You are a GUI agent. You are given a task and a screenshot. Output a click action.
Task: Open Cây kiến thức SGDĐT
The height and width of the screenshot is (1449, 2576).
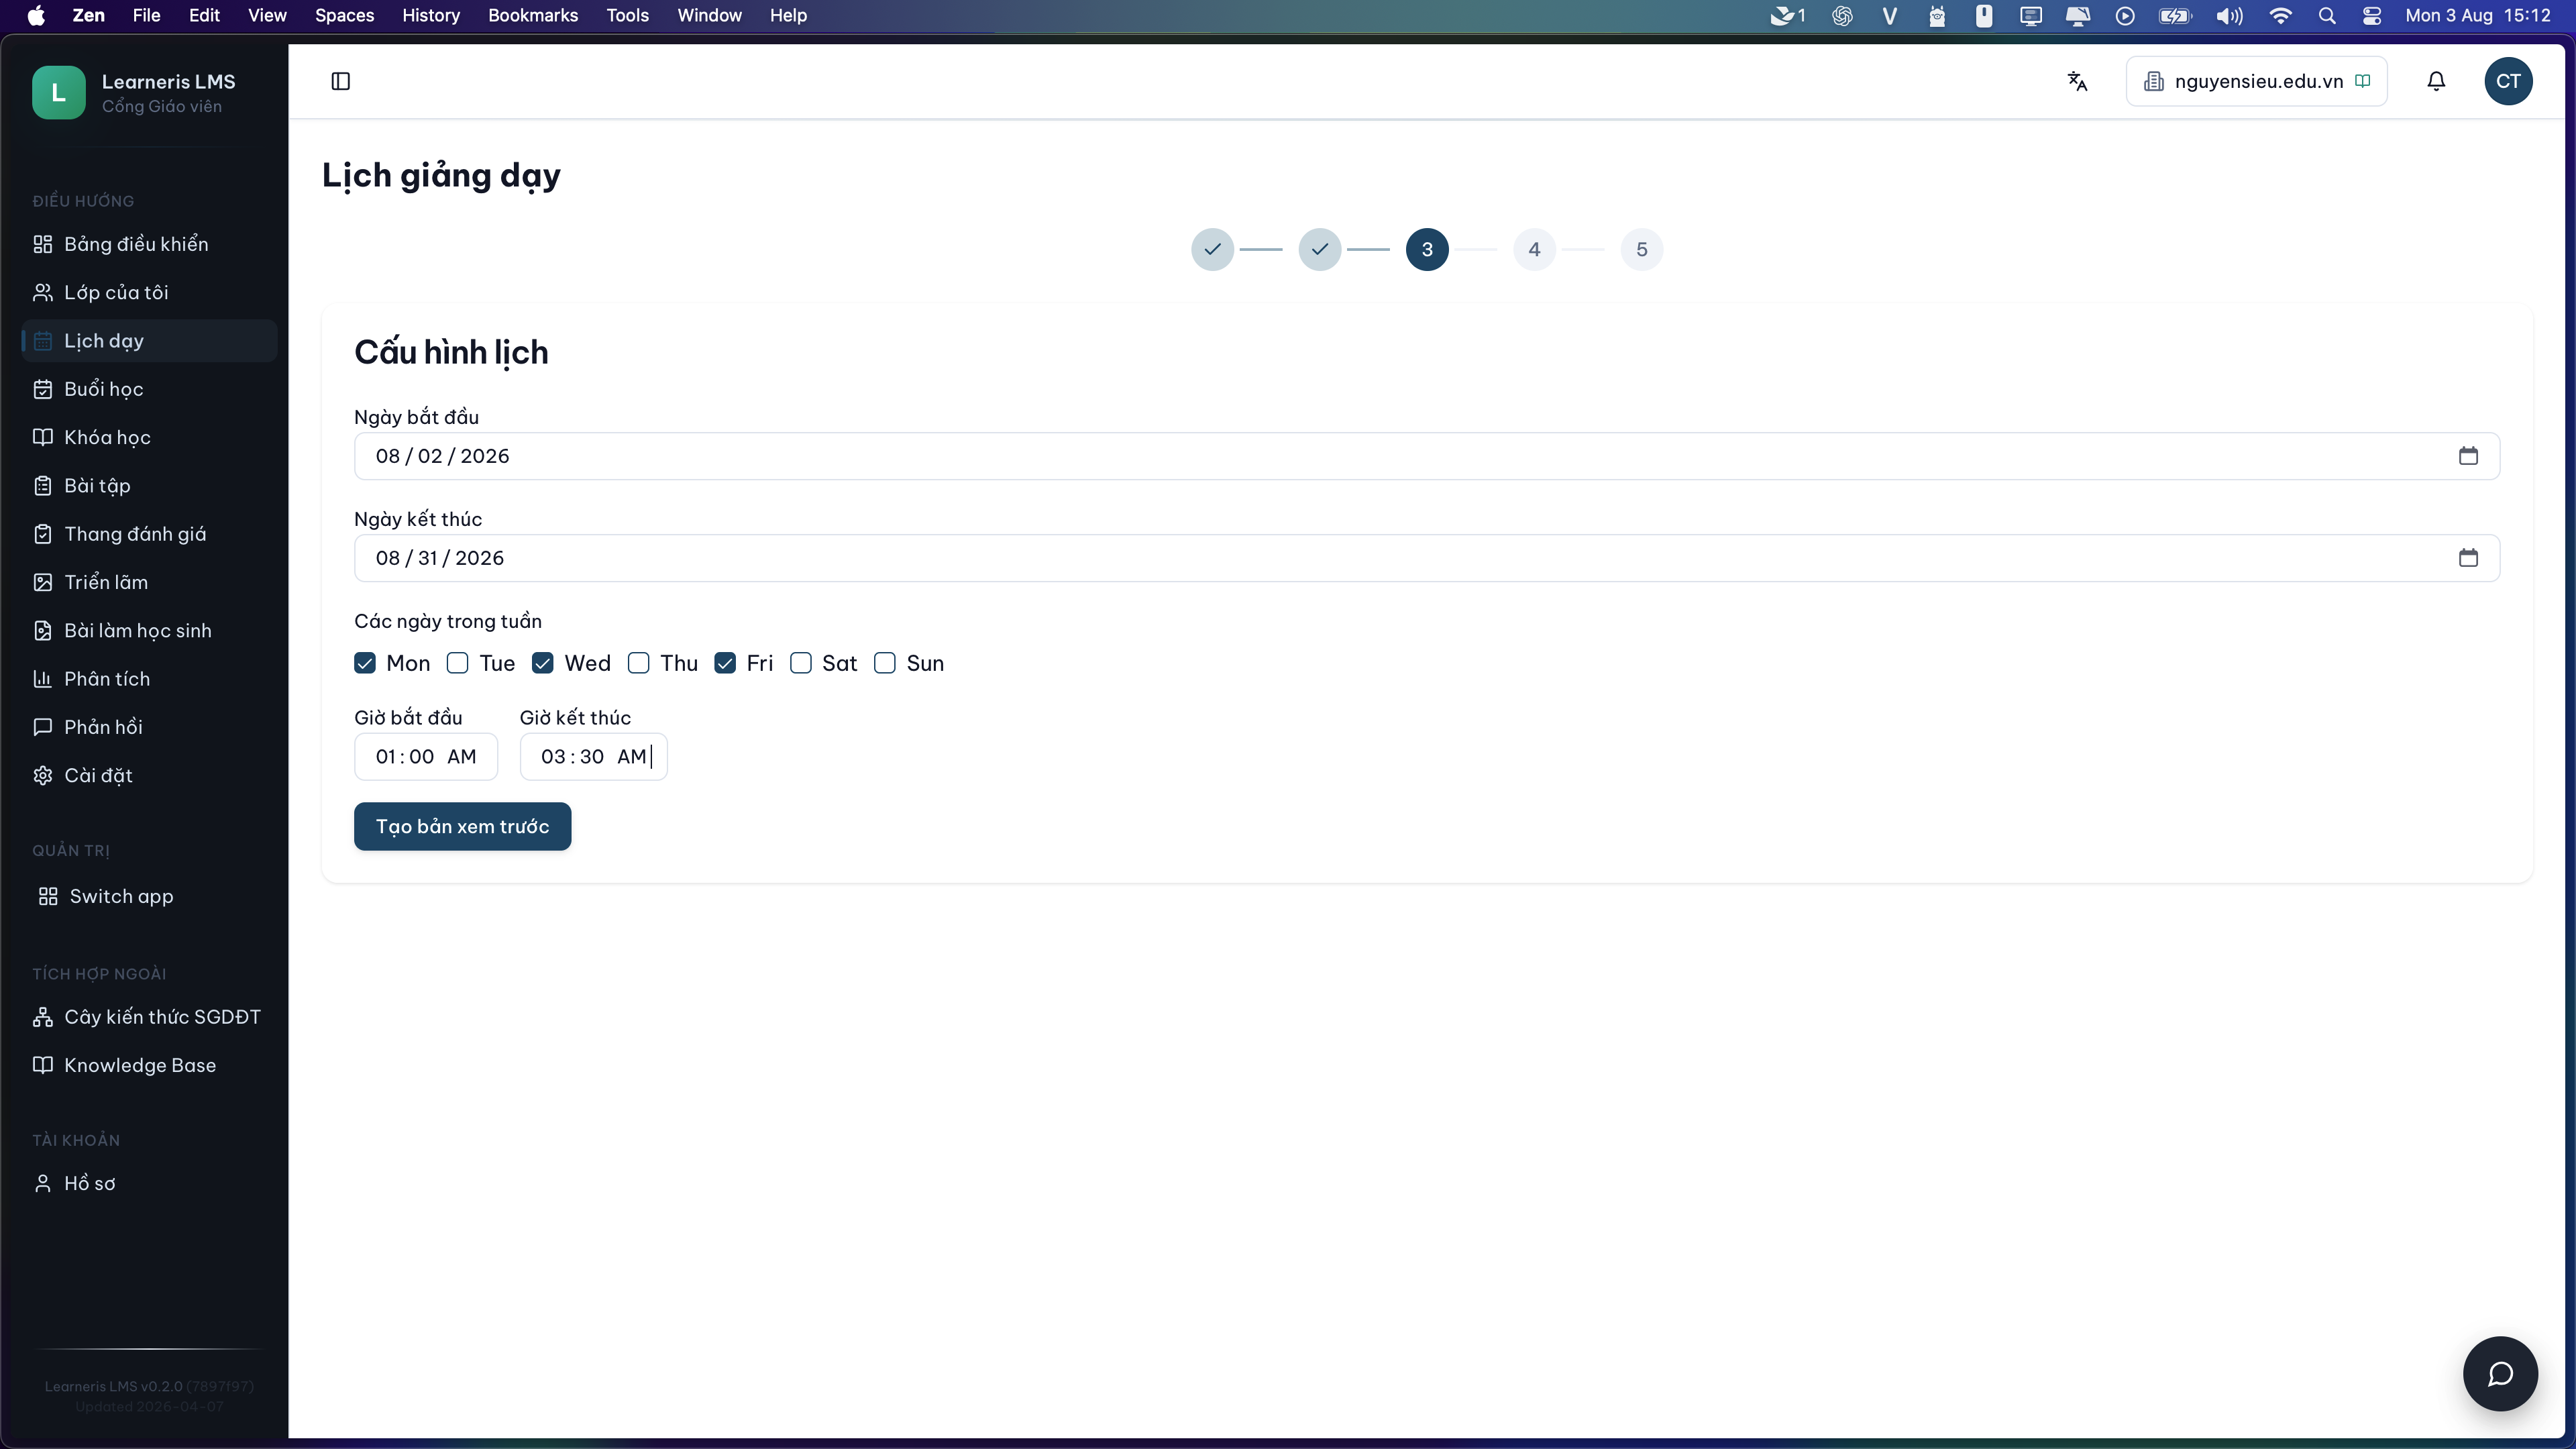pos(149,1017)
